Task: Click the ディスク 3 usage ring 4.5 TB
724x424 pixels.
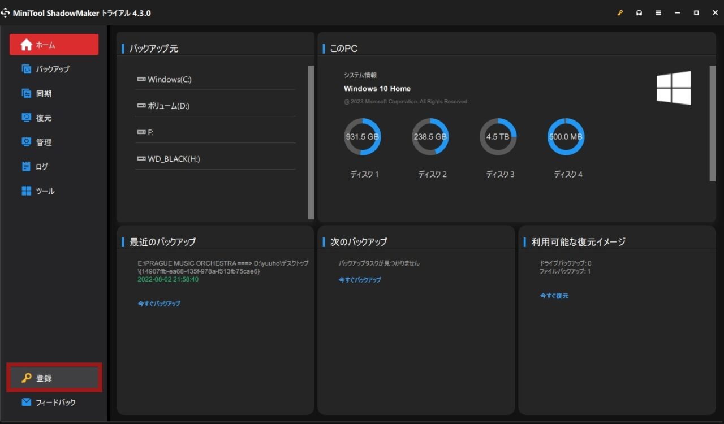Action: (498, 137)
